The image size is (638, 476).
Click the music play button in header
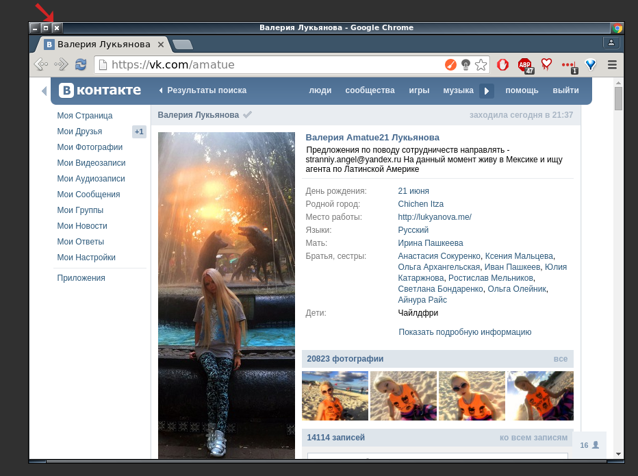pyautogui.click(x=487, y=90)
